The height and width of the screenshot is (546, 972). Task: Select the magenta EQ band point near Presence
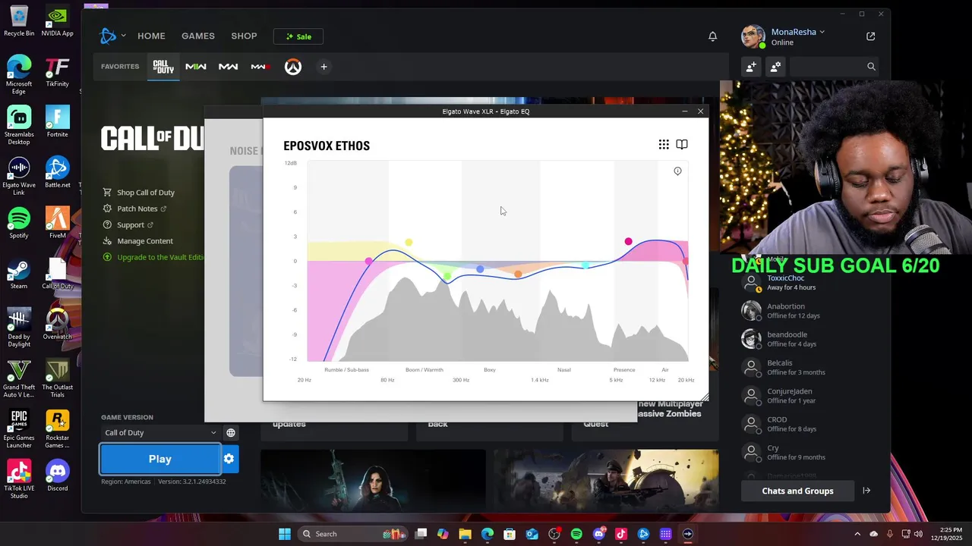[x=628, y=241]
